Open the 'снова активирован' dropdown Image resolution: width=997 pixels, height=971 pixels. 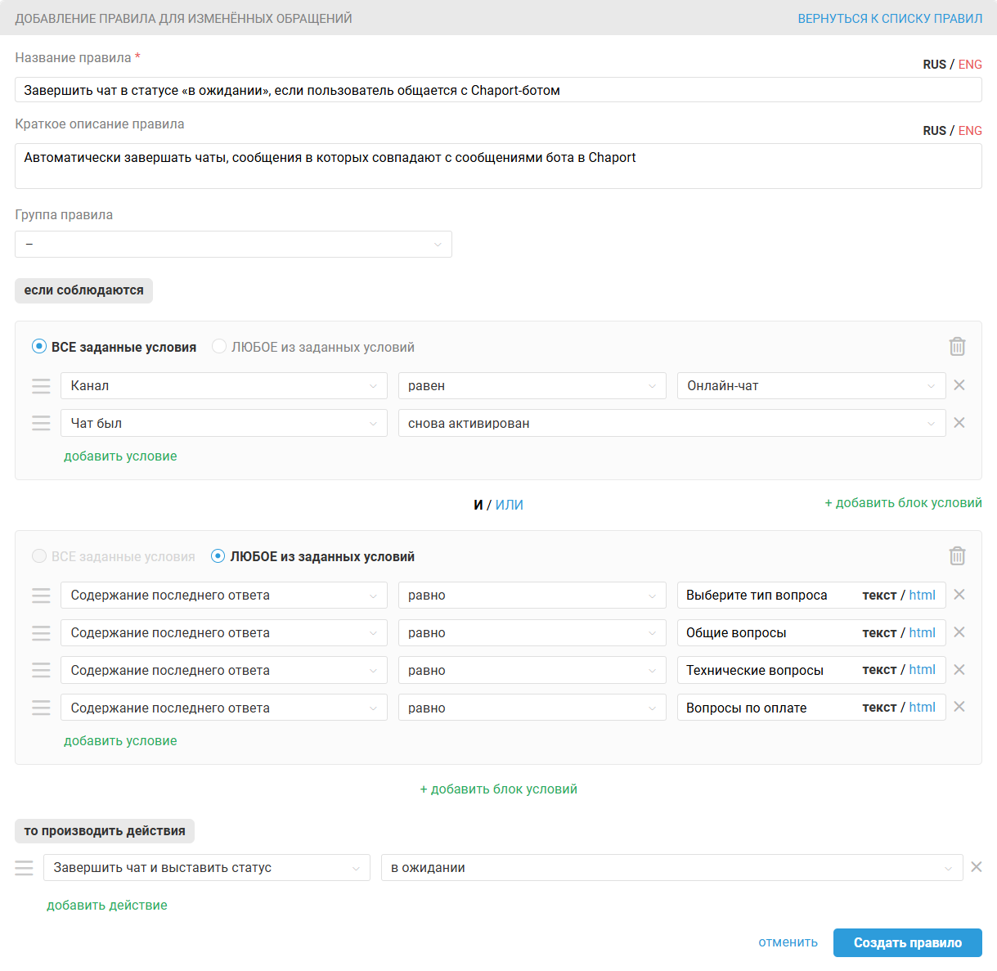click(672, 423)
